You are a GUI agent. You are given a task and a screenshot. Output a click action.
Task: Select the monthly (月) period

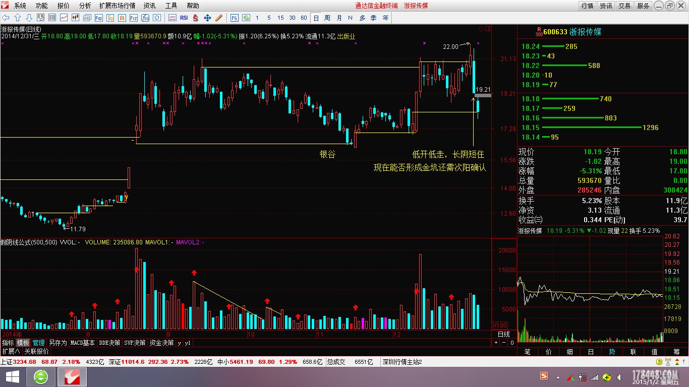pos(339,18)
